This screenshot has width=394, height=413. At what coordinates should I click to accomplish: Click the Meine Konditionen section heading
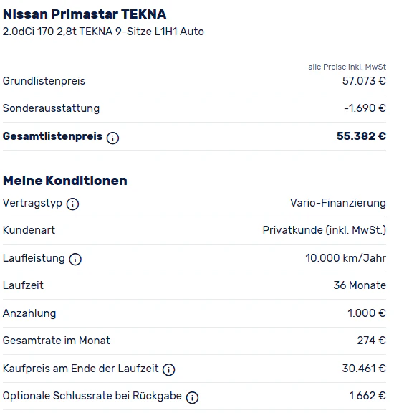(x=65, y=181)
